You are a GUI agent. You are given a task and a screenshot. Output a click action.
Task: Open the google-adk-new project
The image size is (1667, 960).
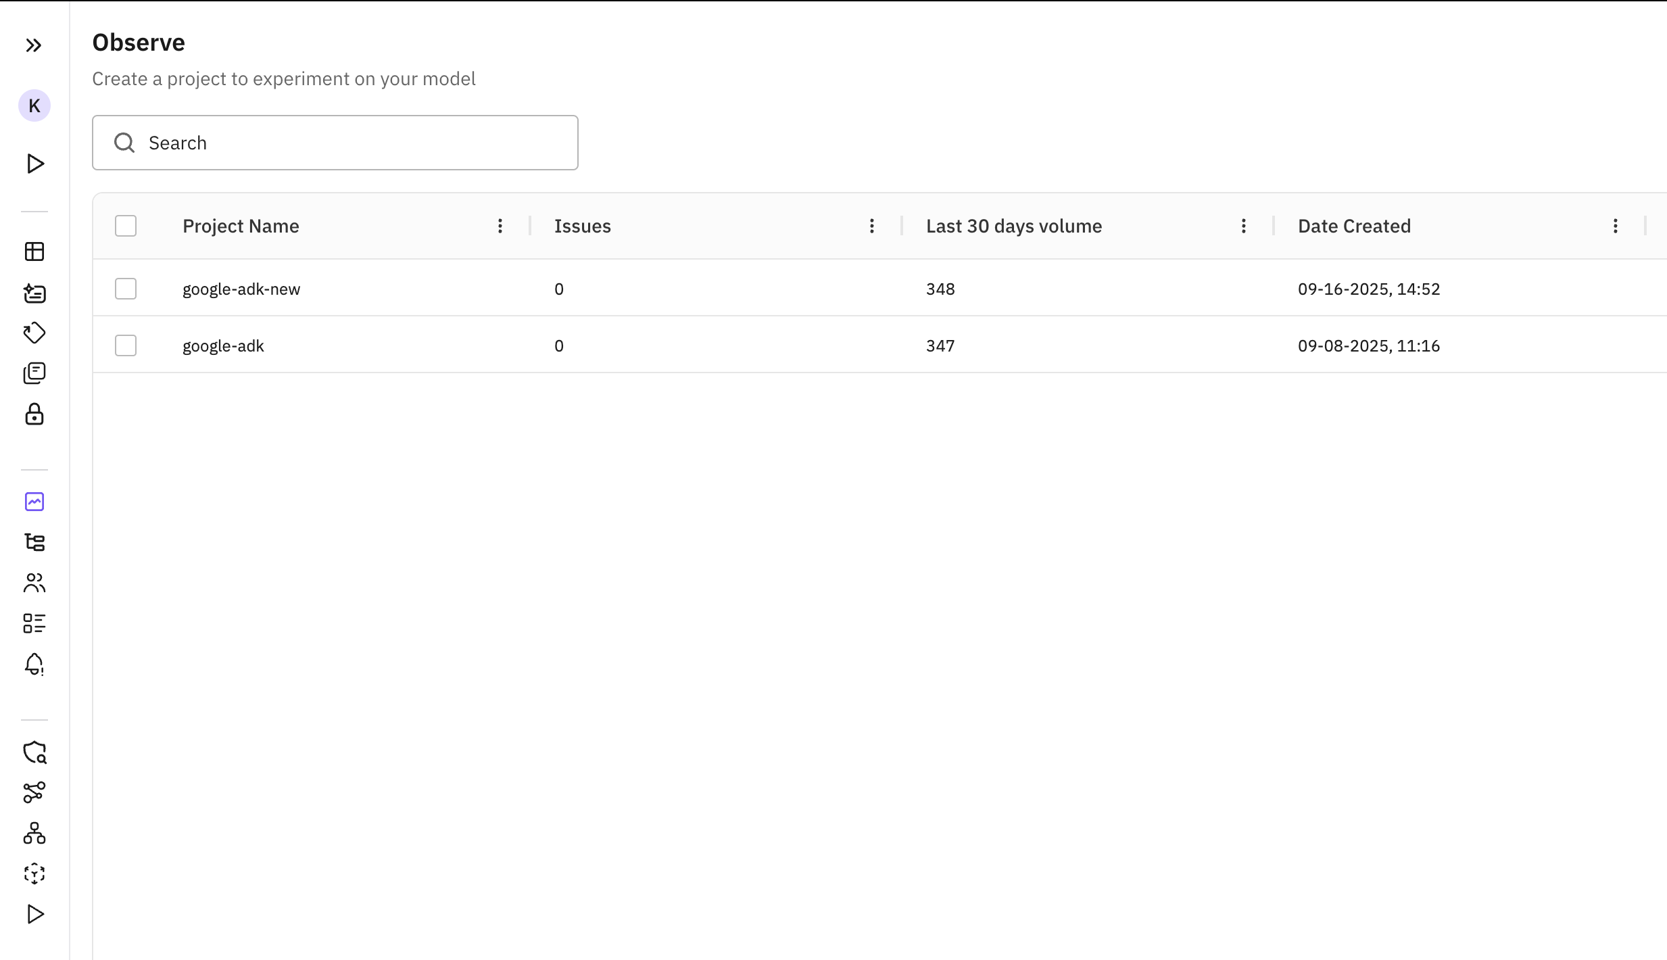tap(241, 289)
